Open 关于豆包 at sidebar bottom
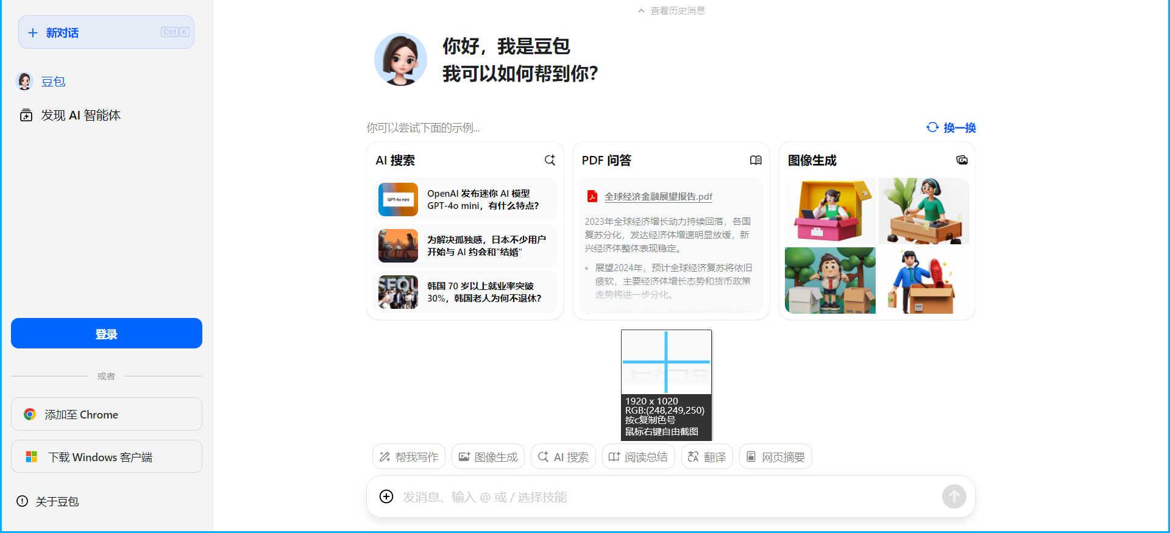This screenshot has height=533, width=1170. (x=57, y=501)
